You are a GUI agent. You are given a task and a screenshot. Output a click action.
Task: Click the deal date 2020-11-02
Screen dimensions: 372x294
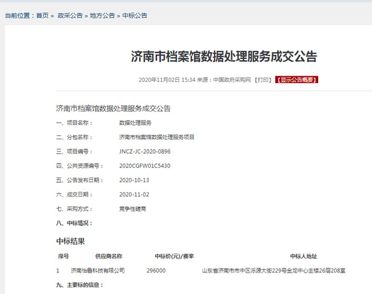pyautogui.click(x=134, y=194)
